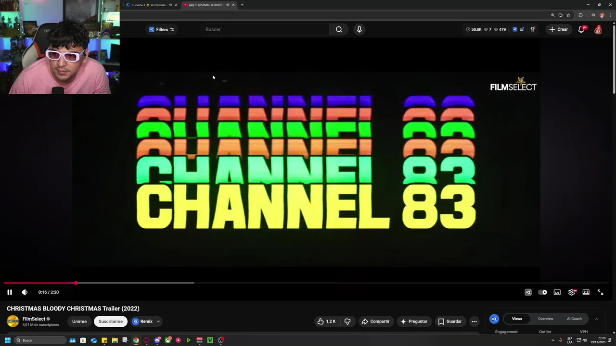Image resolution: width=616 pixels, height=346 pixels.
Task: Open video quality settings gear
Action: coord(571,292)
